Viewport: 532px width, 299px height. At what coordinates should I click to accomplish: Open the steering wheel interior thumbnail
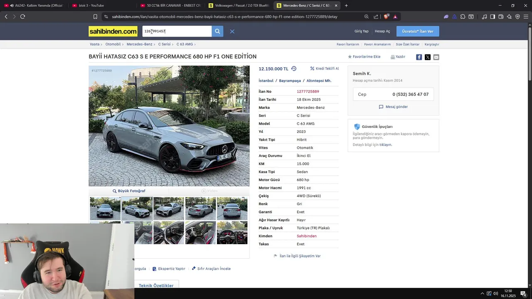coord(232,233)
